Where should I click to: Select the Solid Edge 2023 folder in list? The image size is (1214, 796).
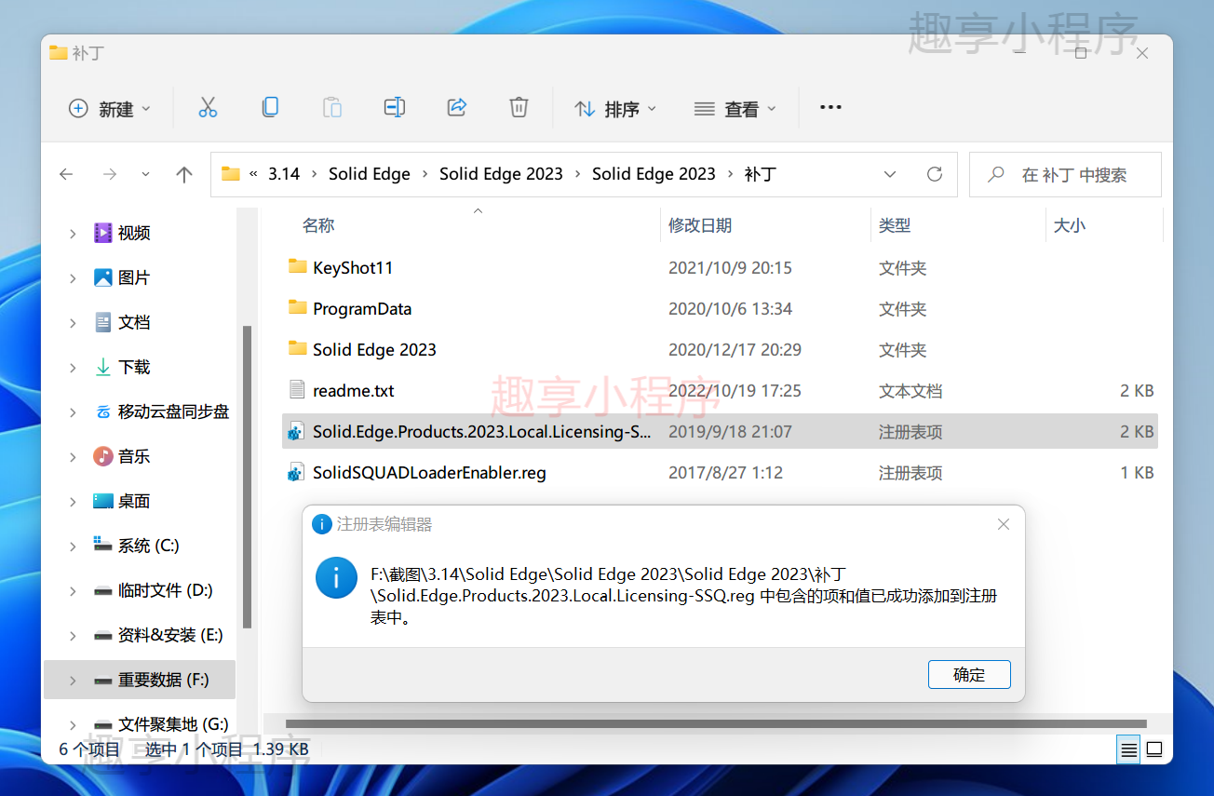tap(720, 350)
